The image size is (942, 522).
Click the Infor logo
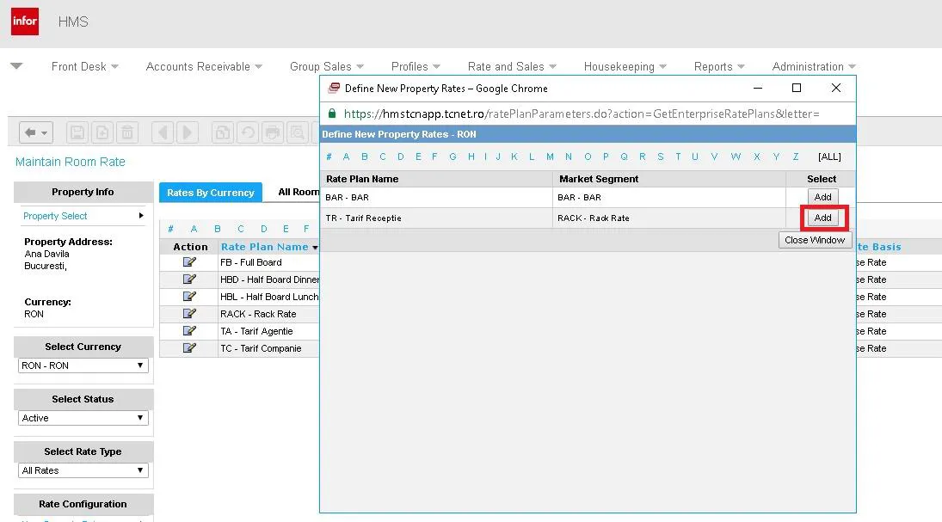[x=25, y=21]
